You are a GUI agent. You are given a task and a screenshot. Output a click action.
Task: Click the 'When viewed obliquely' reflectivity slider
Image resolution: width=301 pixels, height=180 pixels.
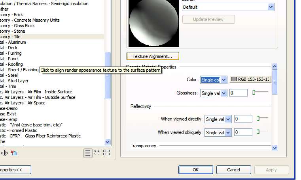(258, 132)
